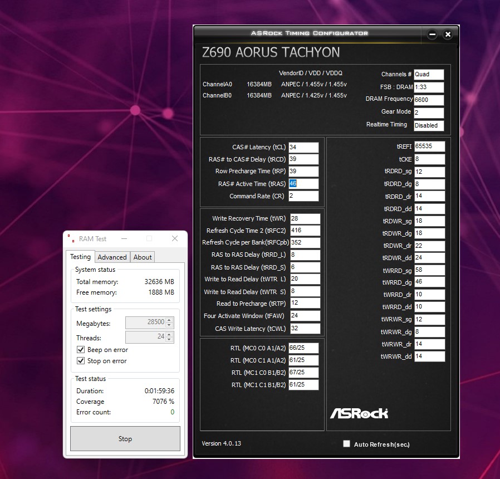Click the DRAM Frequency field
Image resolution: width=500 pixels, height=479 pixels.
click(x=428, y=100)
